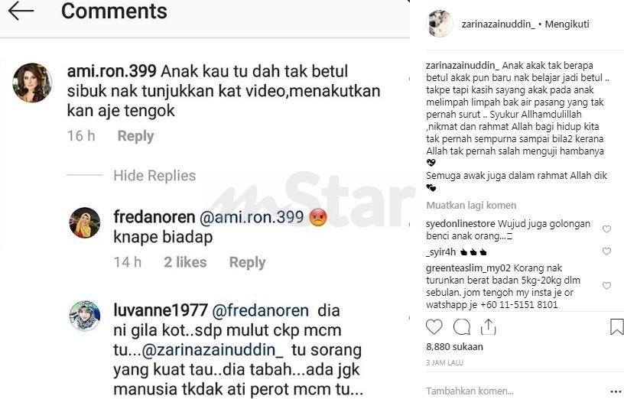Share the post via share icon
This screenshot has height=399, width=624.
(x=488, y=326)
